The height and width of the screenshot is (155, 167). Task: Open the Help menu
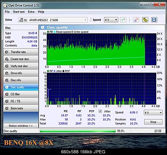pyautogui.click(x=41, y=12)
